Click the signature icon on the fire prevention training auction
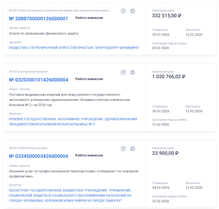This screenshot has height=209, width=219. 123,149
